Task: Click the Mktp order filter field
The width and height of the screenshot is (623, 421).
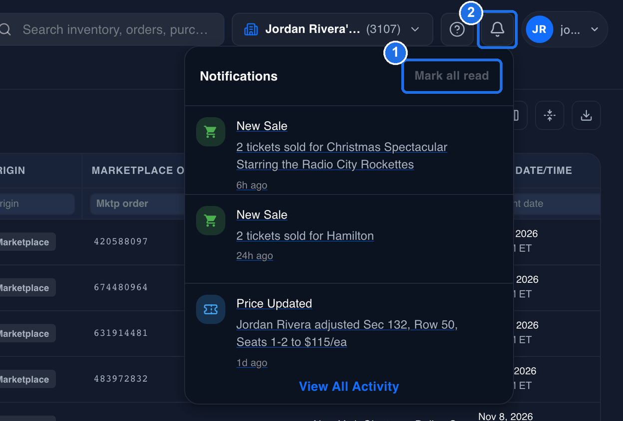Action: click(138, 204)
